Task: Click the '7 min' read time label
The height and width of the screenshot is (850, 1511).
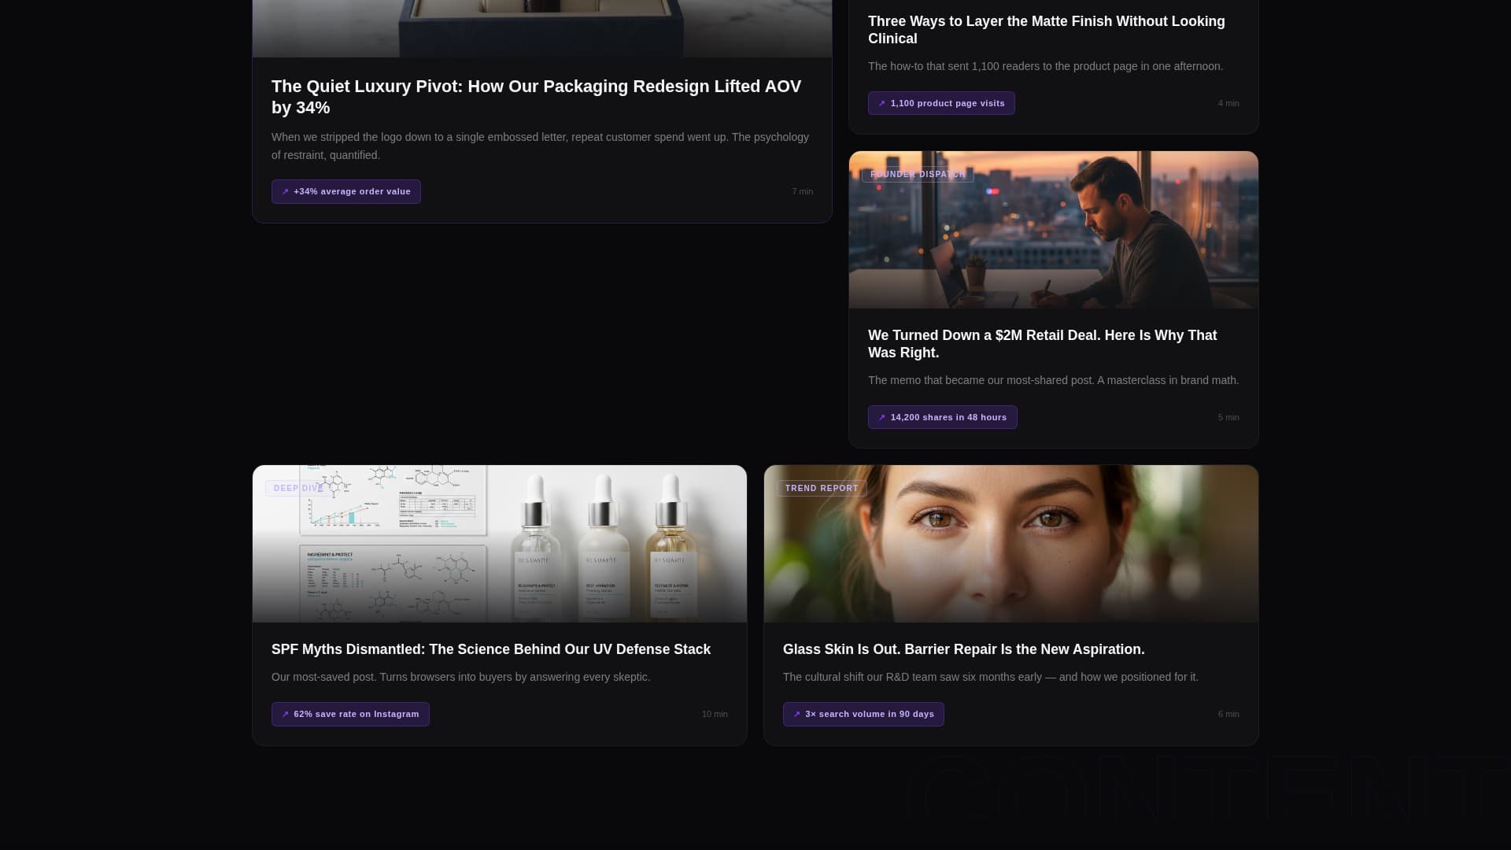Action: pos(803,191)
